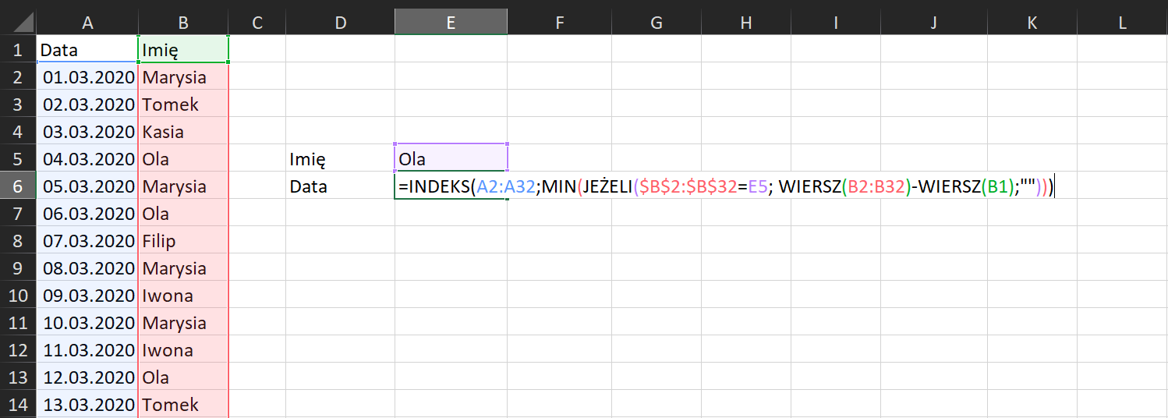Select column L header
Screen dimensions: 1168x418
1122,23
